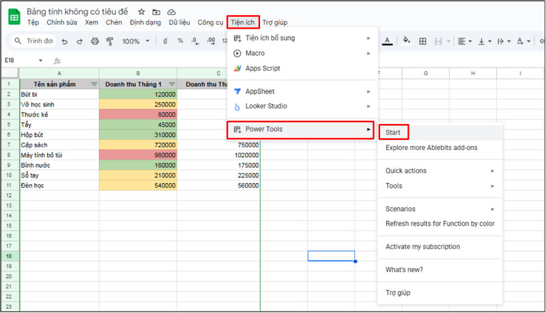Click the Print icon
The width and height of the screenshot is (546, 313).
[95, 41]
